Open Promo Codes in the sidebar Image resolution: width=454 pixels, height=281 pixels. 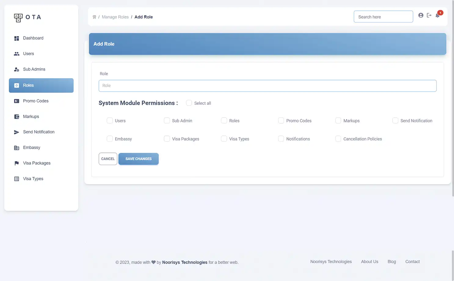tap(36, 101)
